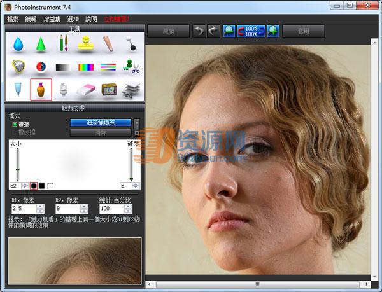Select the blue tube tool
This screenshot has height=292, width=382.
tap(18, 89)
